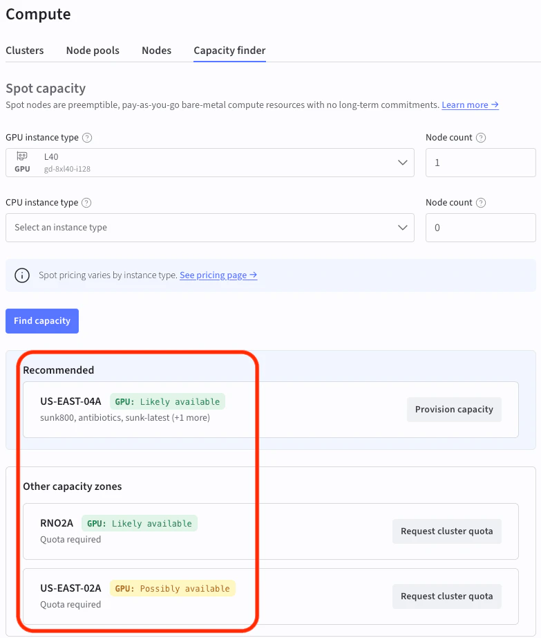Click the RNO2A zone name
Screen dimensions: 541x638
click(x=57, y=523)
